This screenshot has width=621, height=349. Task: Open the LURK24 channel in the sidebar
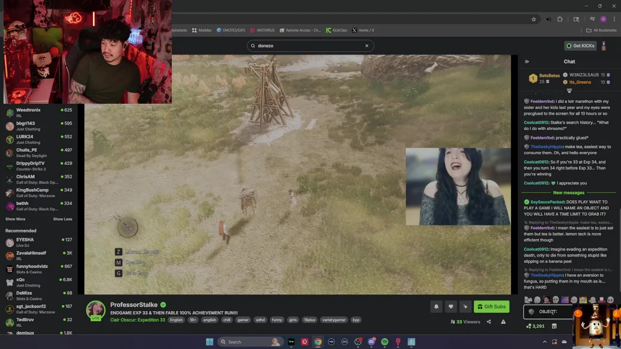pos(38,139)
